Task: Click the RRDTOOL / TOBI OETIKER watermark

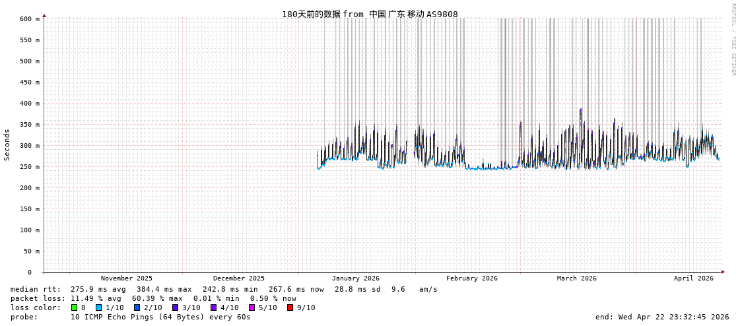Action: tap(733, 40)
